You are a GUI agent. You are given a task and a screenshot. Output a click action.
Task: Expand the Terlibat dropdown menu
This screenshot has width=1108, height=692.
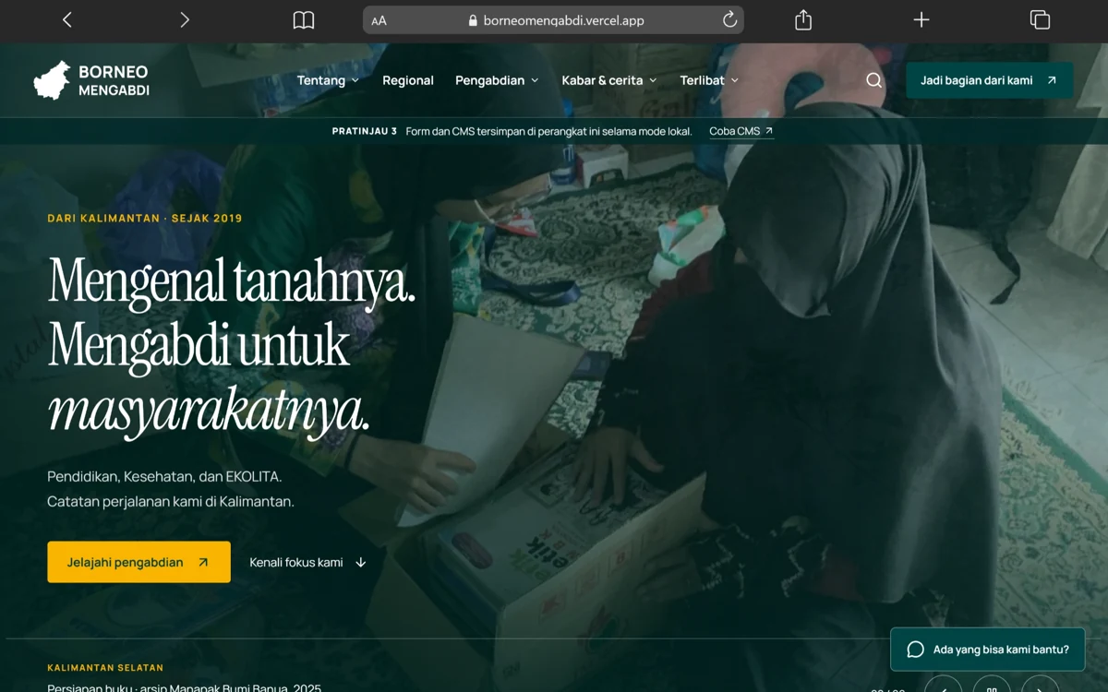[x=709, y=80]
